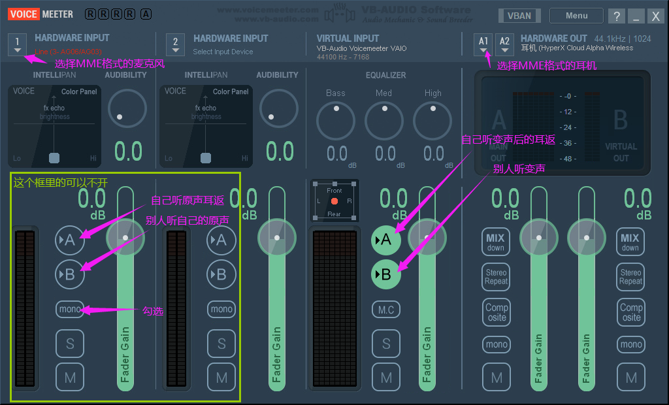Viewport: 669px width, 405px height.
Task: Open Hardware Input 1 device selector
Action: click(x=17, y=45)
